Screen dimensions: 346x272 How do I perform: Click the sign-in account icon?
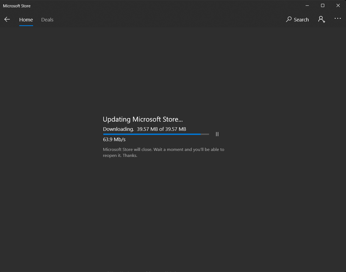coord(322,19)
